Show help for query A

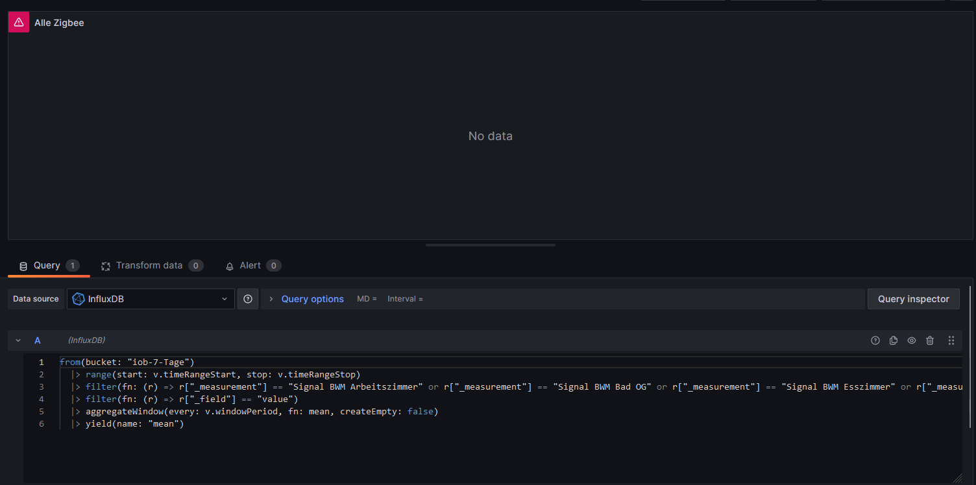(x=875, y=340)
